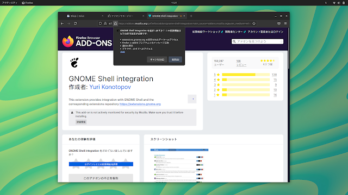Reload the page with the refresh icon

pos(75,23)
